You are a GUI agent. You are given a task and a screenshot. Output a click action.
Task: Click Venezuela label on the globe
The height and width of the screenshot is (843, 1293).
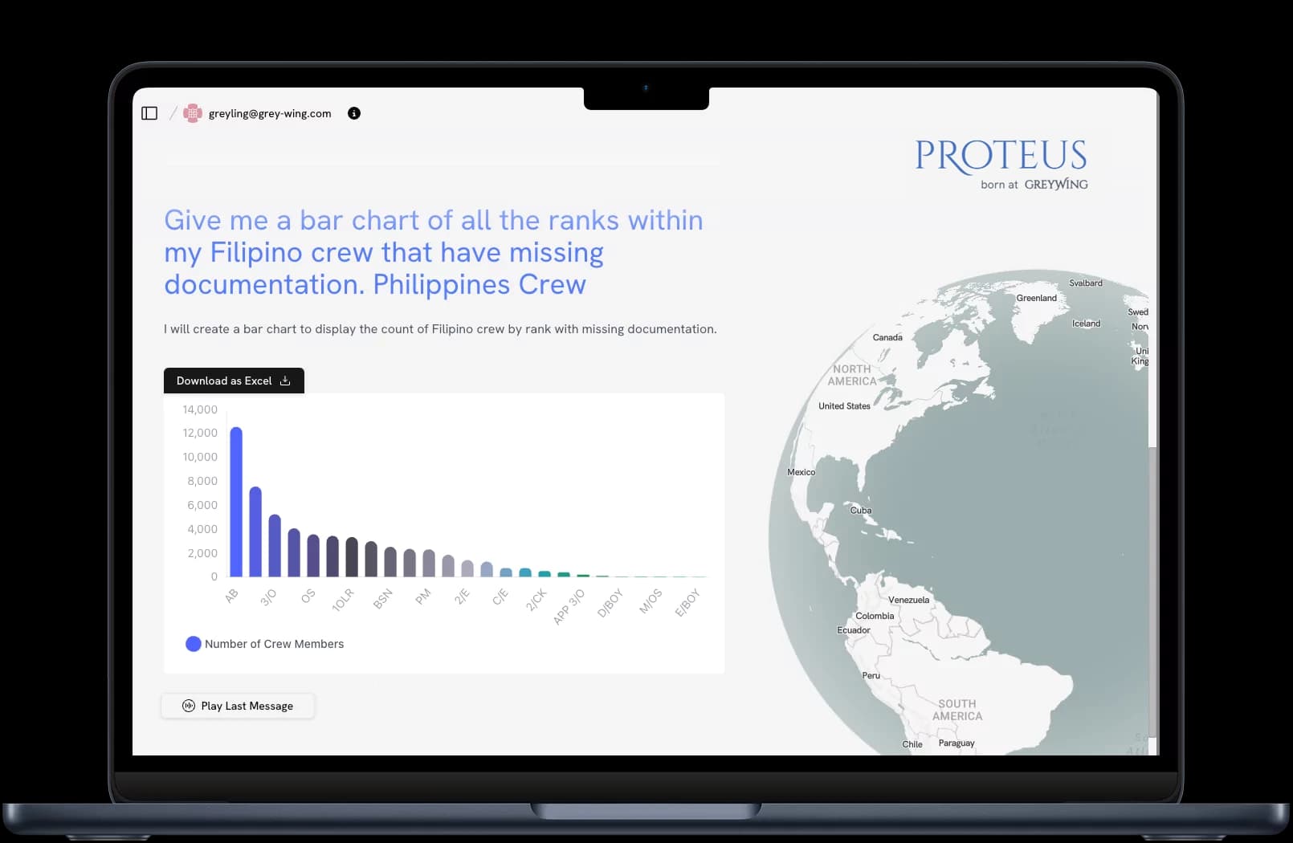(x=908, y=600)
